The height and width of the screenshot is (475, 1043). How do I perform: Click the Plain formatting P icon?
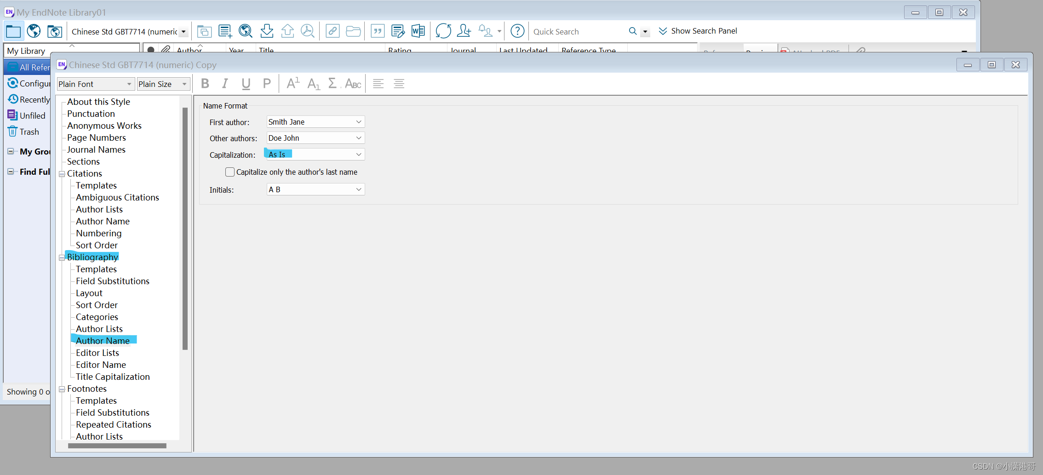tap(267, 84)
